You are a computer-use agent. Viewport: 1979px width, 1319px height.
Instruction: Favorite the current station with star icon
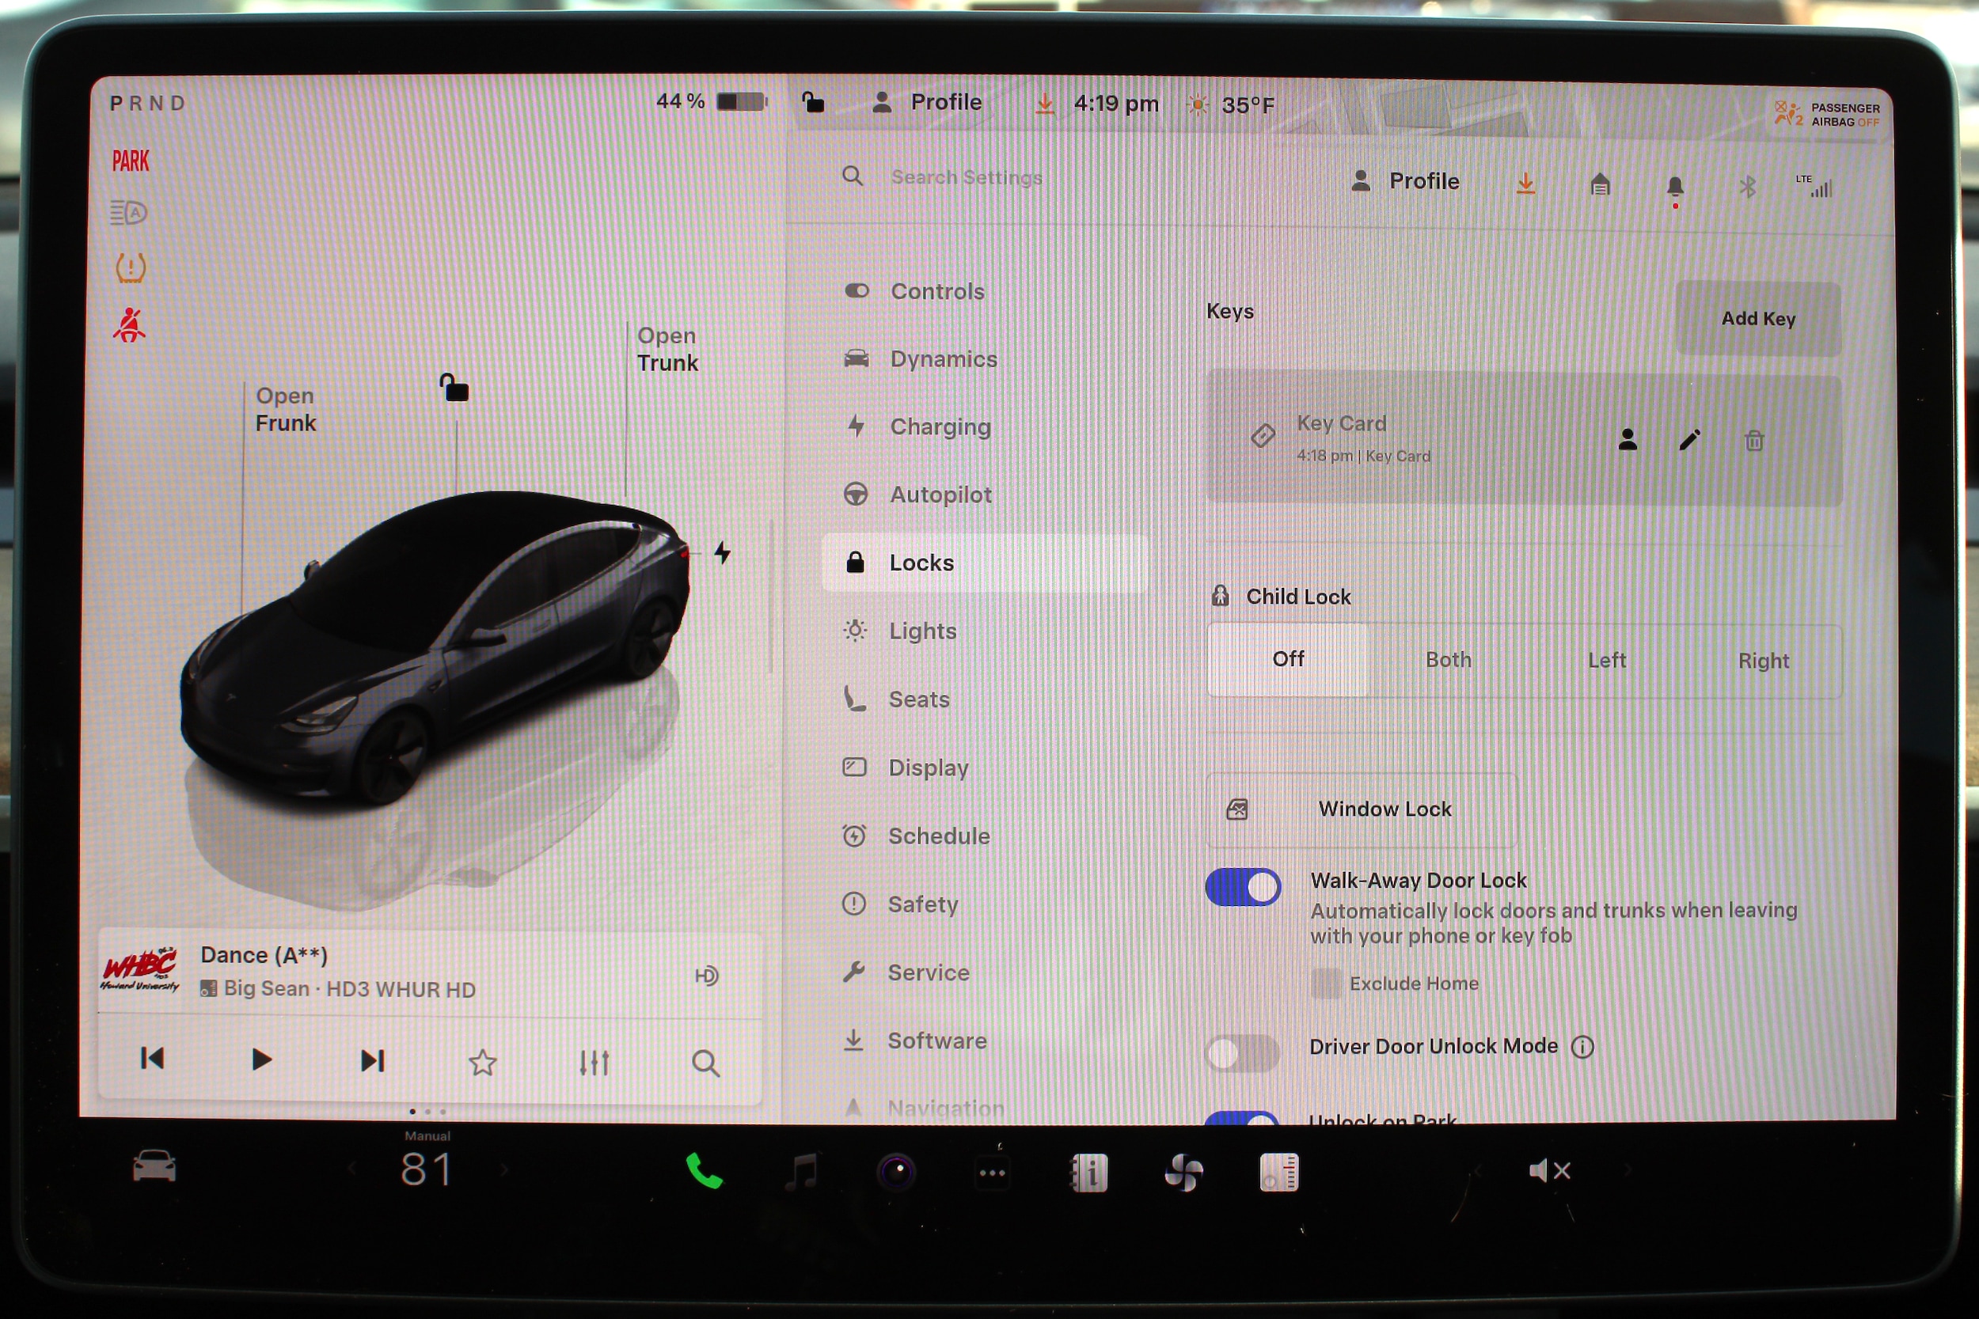click(x=482, y=1063)
